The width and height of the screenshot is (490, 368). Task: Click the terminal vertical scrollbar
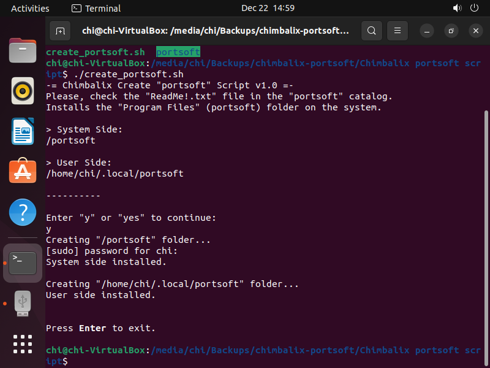click(486, 233)
